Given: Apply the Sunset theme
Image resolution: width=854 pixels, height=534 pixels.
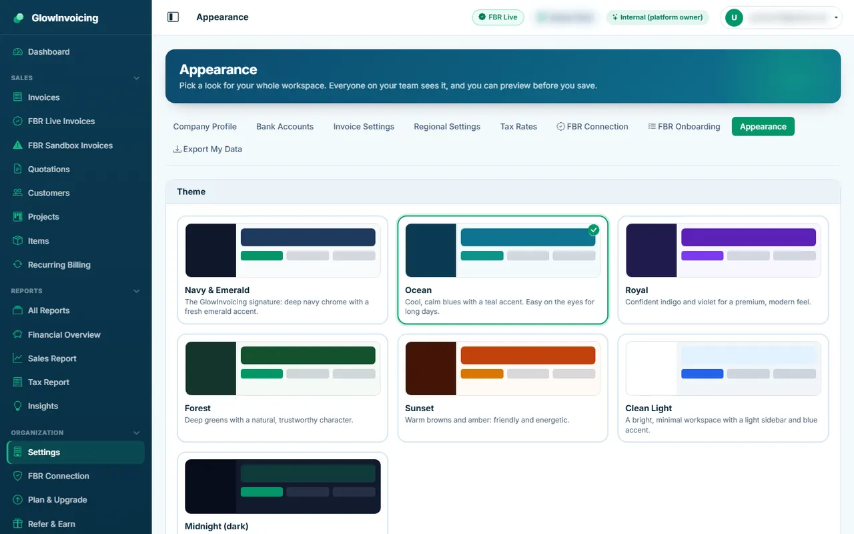Looking at the screenshot, I should coord(503,388).
